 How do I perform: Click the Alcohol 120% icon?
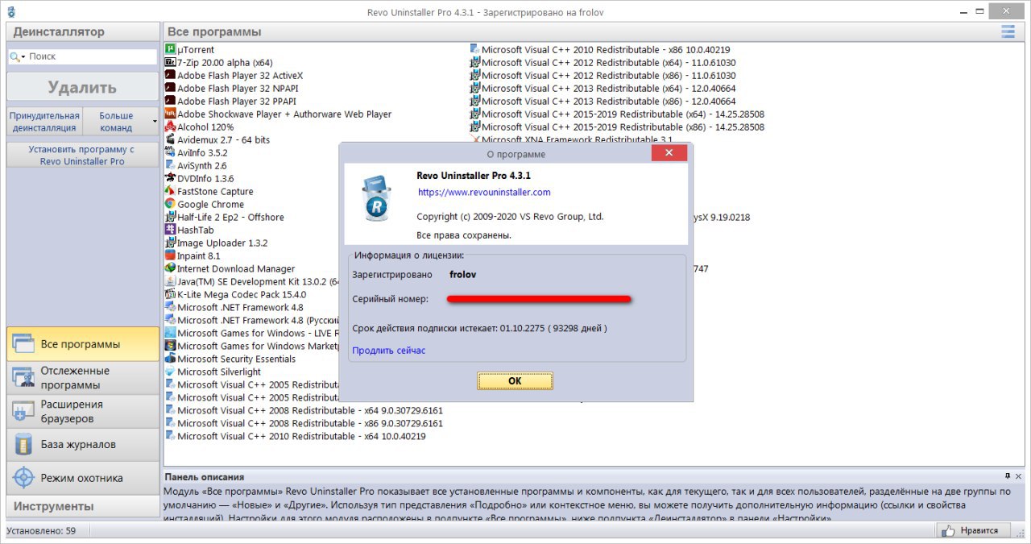pos(170,127)
